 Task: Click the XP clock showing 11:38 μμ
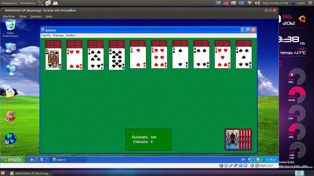[x=270, y=160]
